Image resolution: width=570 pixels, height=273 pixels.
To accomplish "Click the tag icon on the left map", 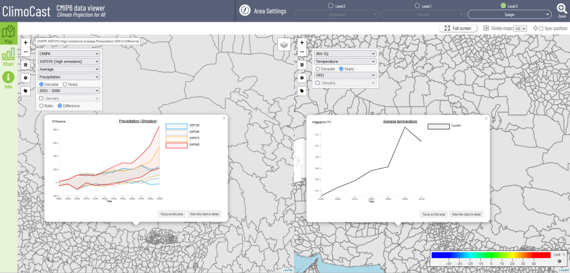I will pos(26,90).
